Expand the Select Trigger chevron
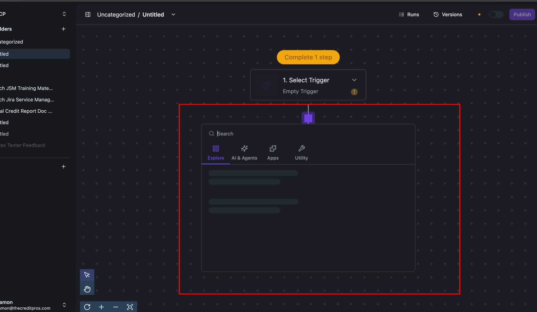Screen dimensions: 537x312 [354, 80]
